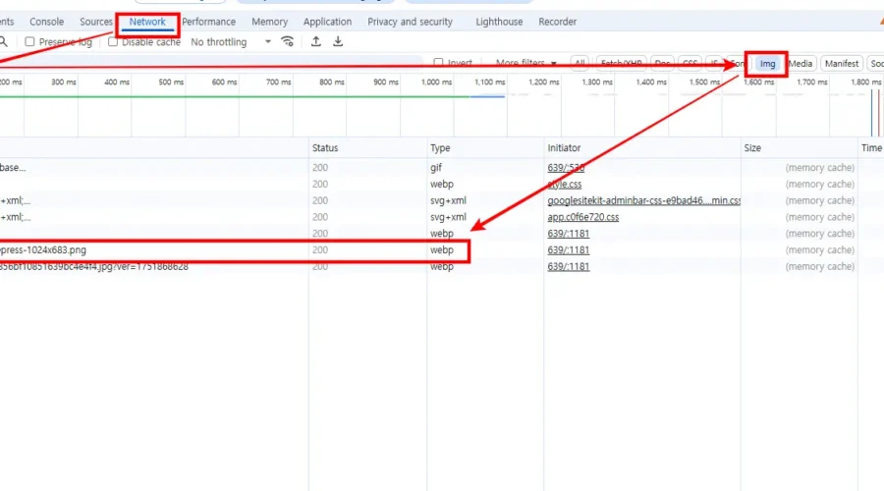Viewport: 884px width, 491px height.
Task: Toggle the Img request filter
Action: point(767,64)
